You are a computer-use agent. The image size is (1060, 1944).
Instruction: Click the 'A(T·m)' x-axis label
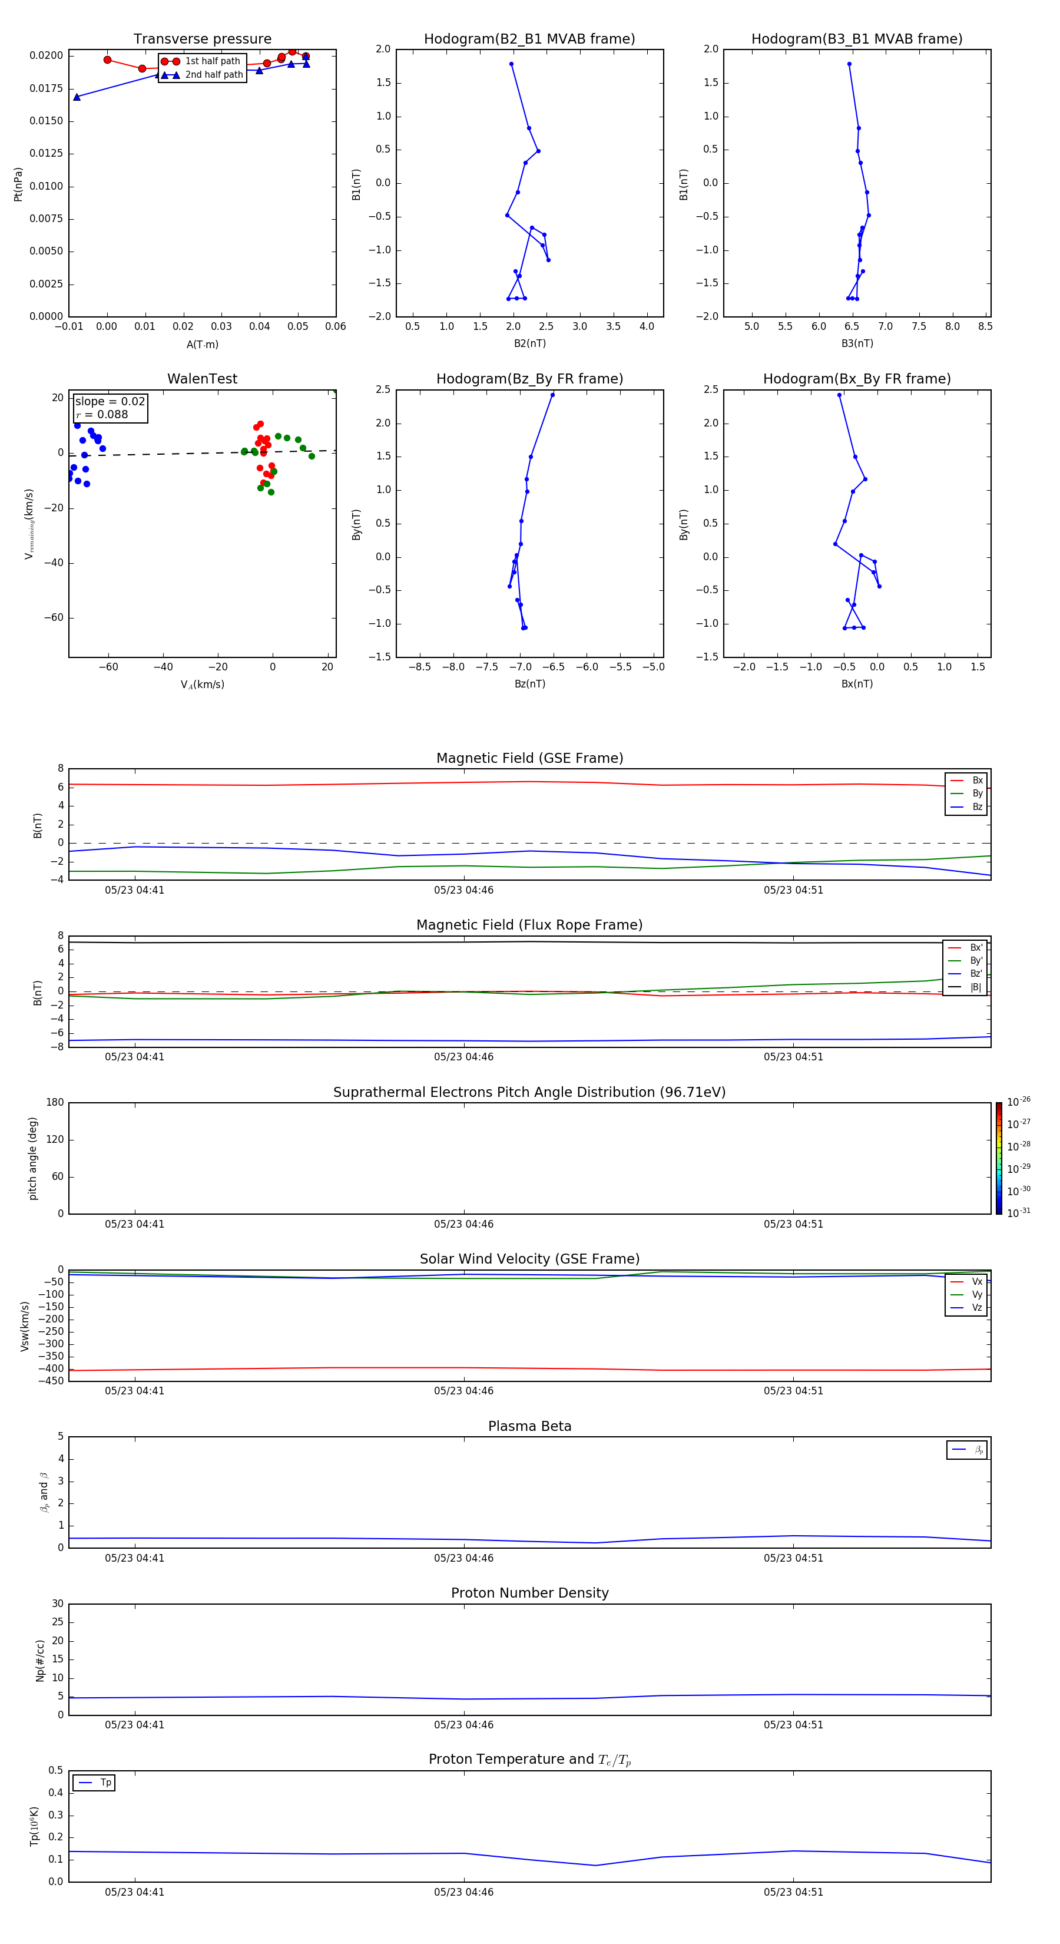pos(202,345)
